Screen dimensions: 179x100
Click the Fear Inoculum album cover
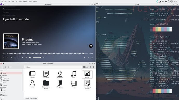point(11,41)
